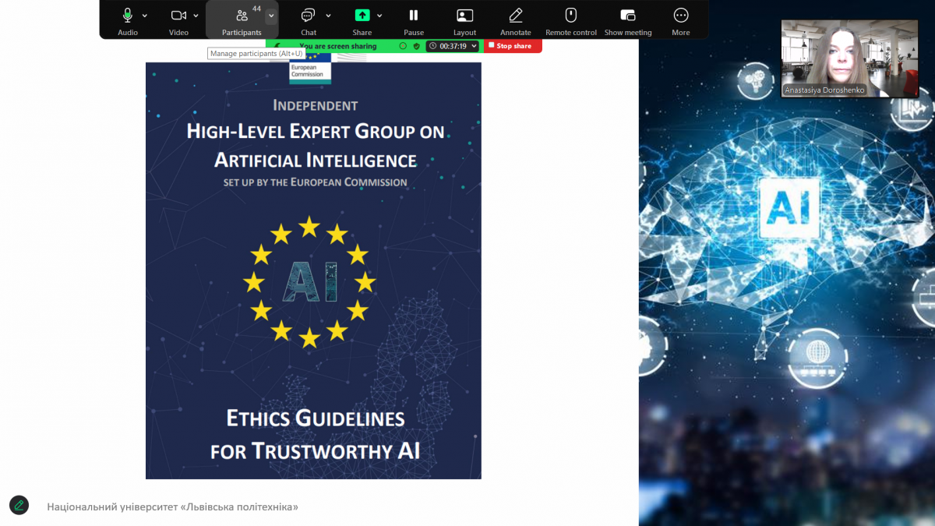Expand the Participants options chevron
The height and width of the screenshot is (526, 935).
pyautogui.click(x=270, y=16)
